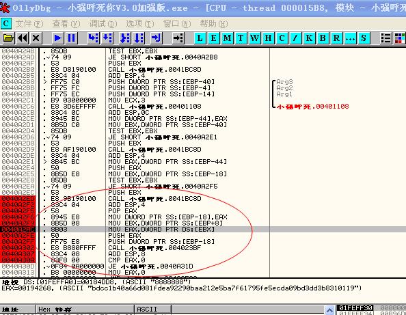Show Memory map with M button
406x315 pixels.
tap(228, 38)
